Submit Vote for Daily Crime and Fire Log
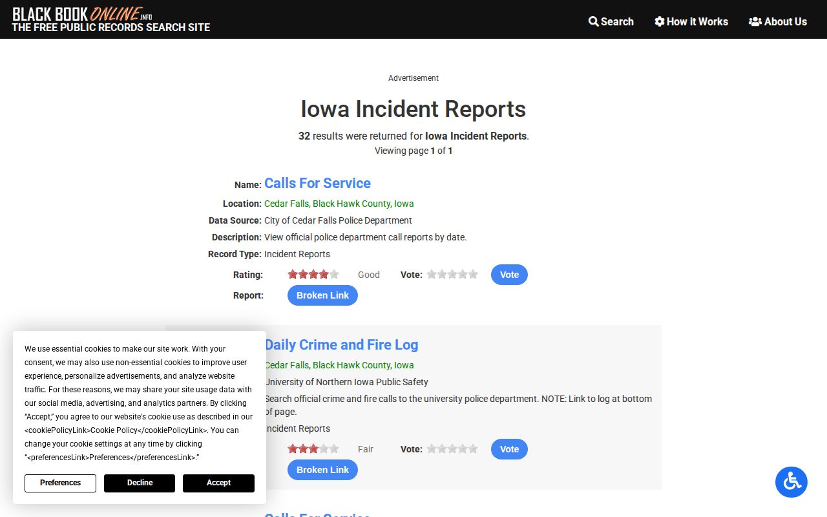The image size is (827, 517). [509, 449]
